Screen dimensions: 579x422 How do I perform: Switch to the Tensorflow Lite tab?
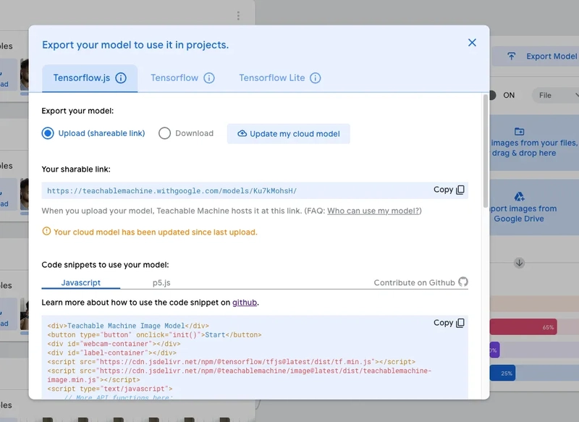[272, 78]
